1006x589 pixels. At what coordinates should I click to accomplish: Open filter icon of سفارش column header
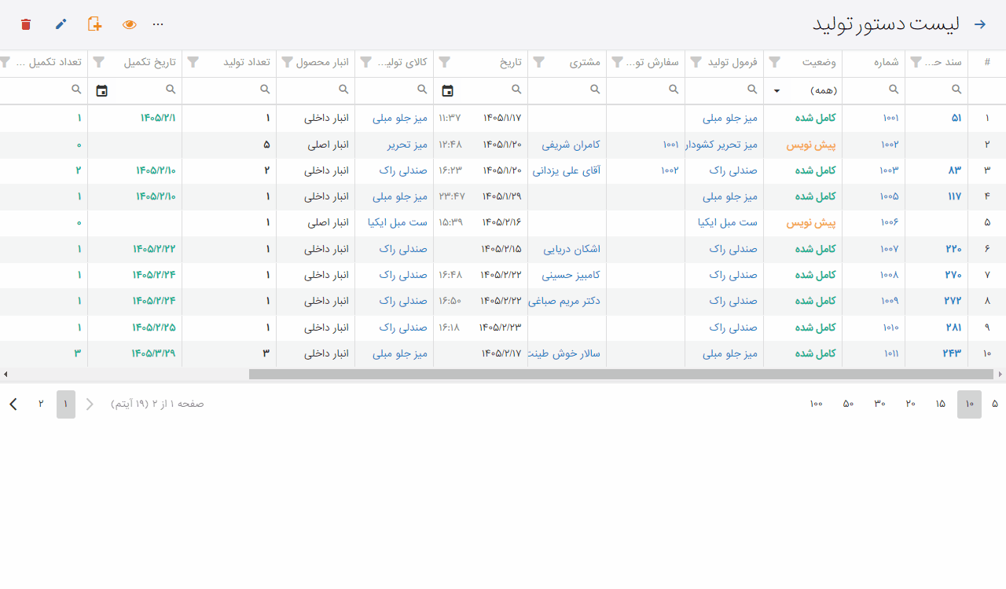pyautogui.click(x=617, y=62)
